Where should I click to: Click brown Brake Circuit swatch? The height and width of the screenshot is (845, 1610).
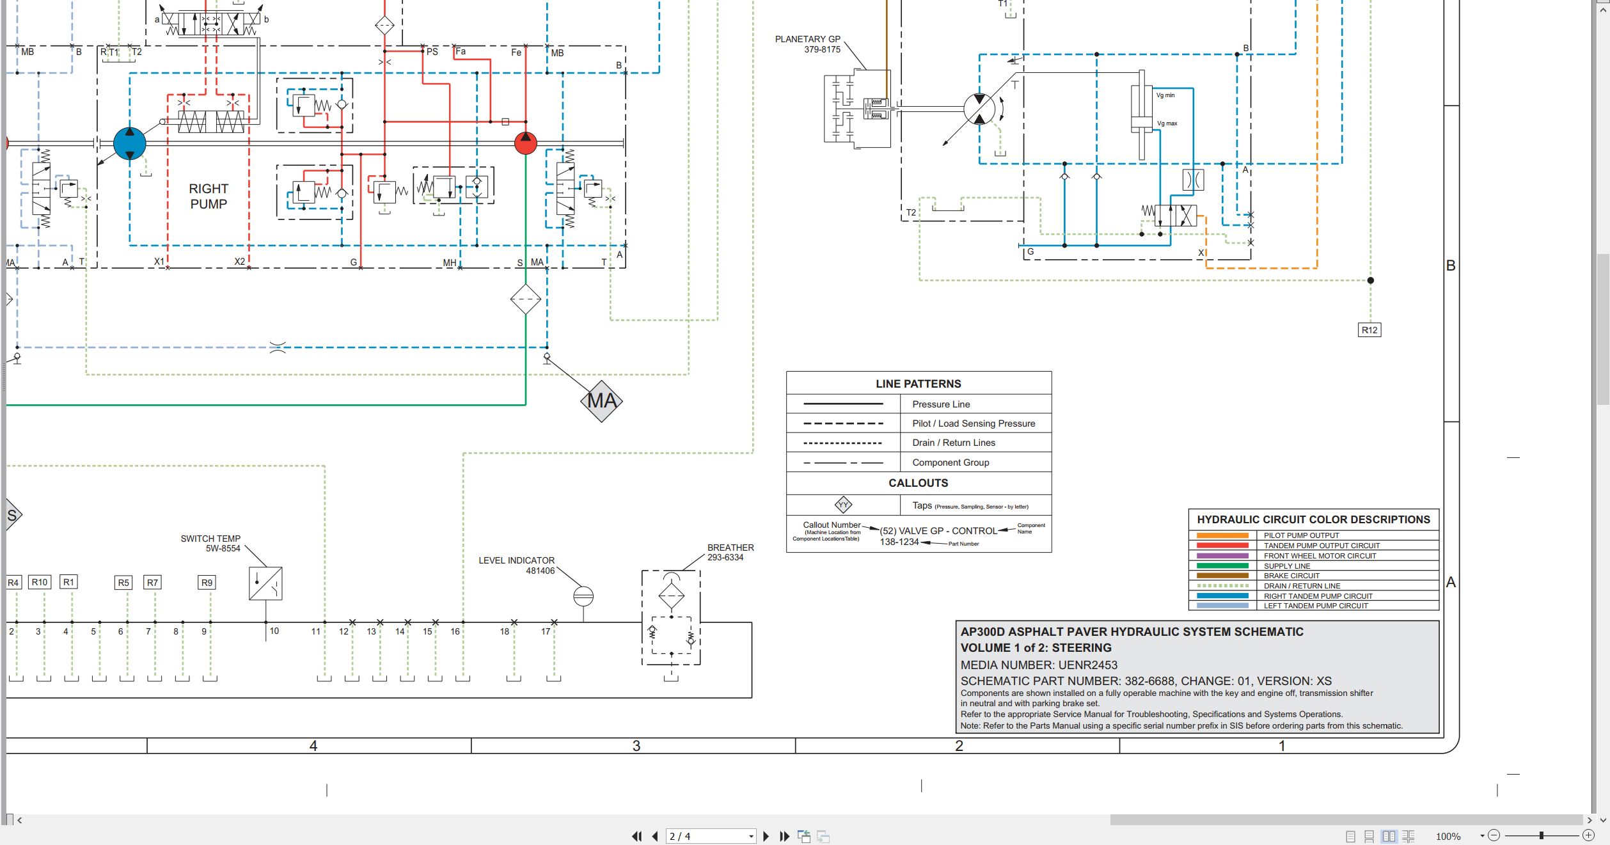click(x=1222, y=576)
